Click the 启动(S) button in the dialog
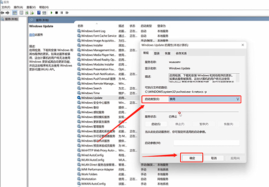The image size is (269, 187). [156, 124]
